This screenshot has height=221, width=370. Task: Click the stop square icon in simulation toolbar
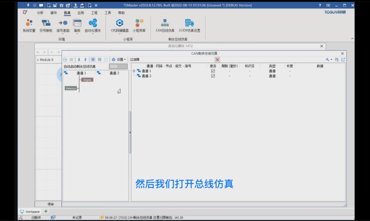71,60
